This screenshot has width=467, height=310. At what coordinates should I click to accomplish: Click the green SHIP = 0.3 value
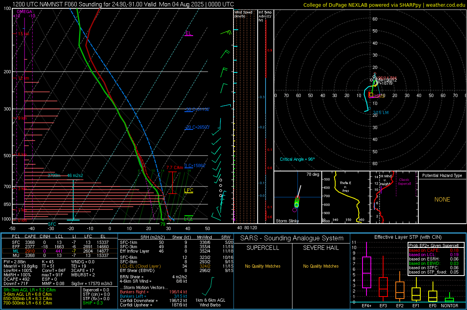pos(93,303)
